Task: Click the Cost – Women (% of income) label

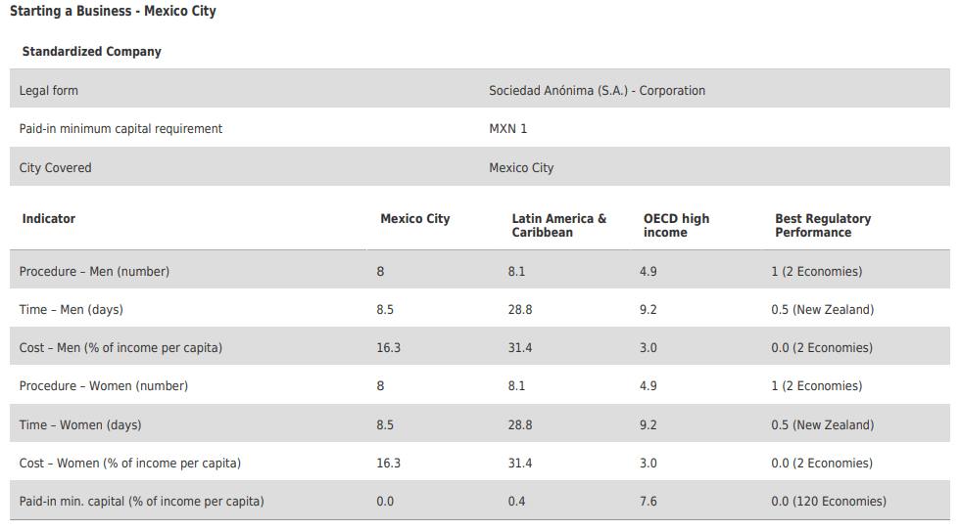Action: [x=130, y=464]
